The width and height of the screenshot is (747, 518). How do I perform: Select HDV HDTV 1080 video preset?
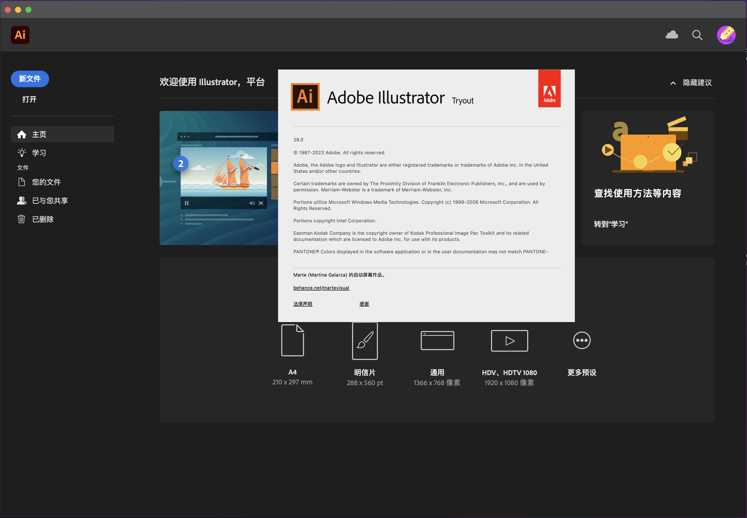click(x=509, y=341)
